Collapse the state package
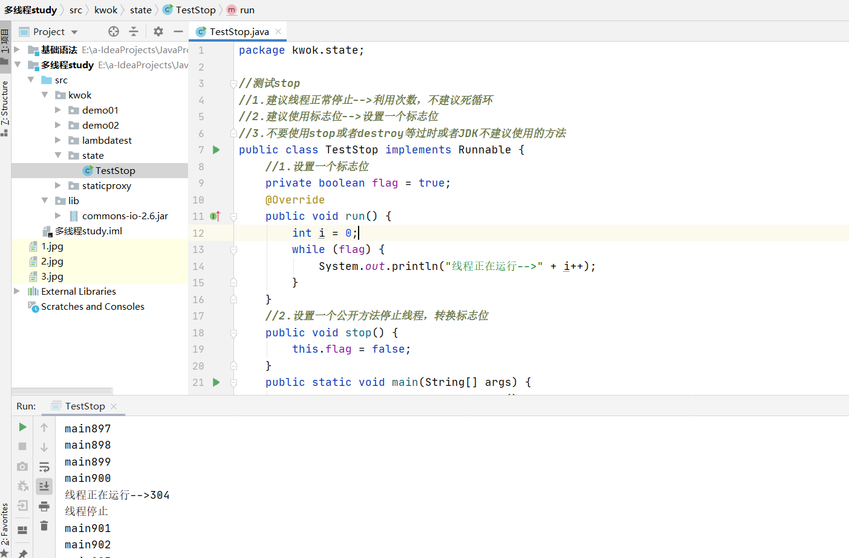 (58, 155)
